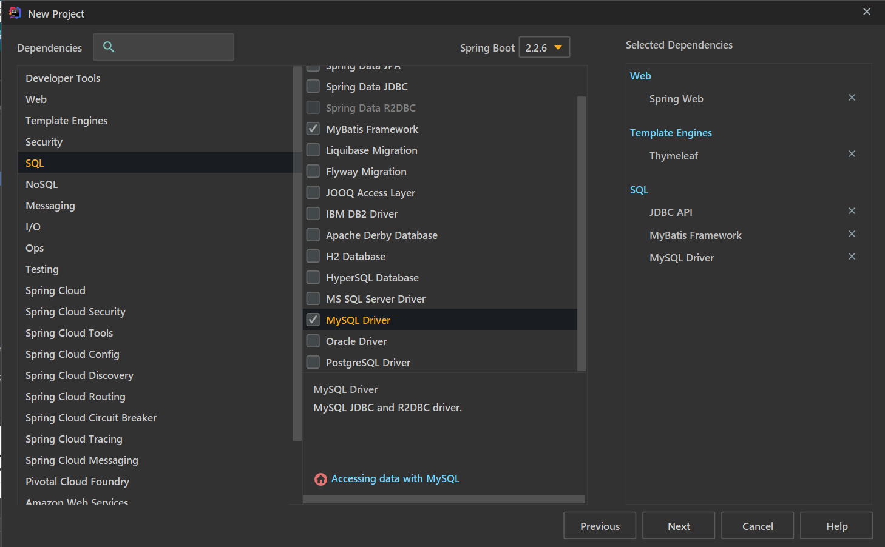Remove MyBatis Framework from selected list

[x=852, y=234]
